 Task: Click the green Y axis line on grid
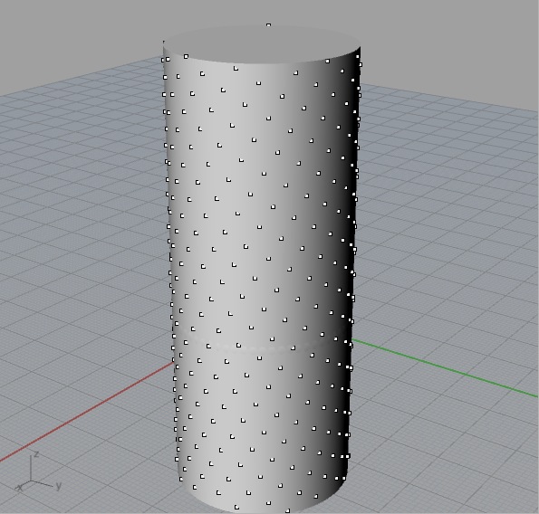(x=444, y=367)
